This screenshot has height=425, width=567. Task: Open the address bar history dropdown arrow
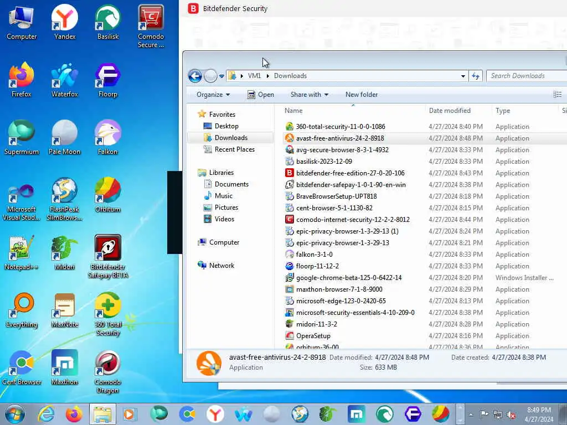[463, 76]
